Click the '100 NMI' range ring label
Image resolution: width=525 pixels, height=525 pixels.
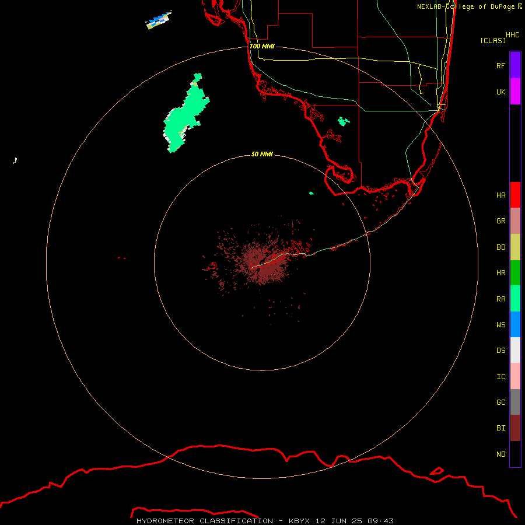coord(262,46)
